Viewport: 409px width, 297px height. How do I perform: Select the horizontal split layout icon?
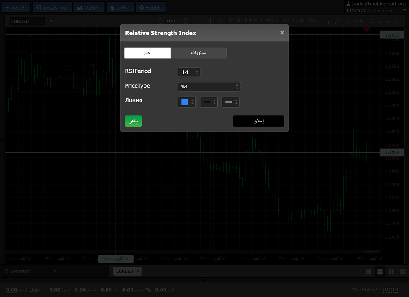pyautogui.click(x=402, y=272)
